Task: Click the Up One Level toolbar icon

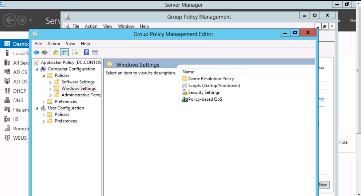Action: click(56, 53)
